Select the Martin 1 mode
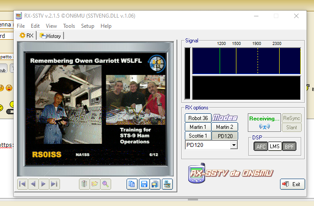 coord(198,127)
